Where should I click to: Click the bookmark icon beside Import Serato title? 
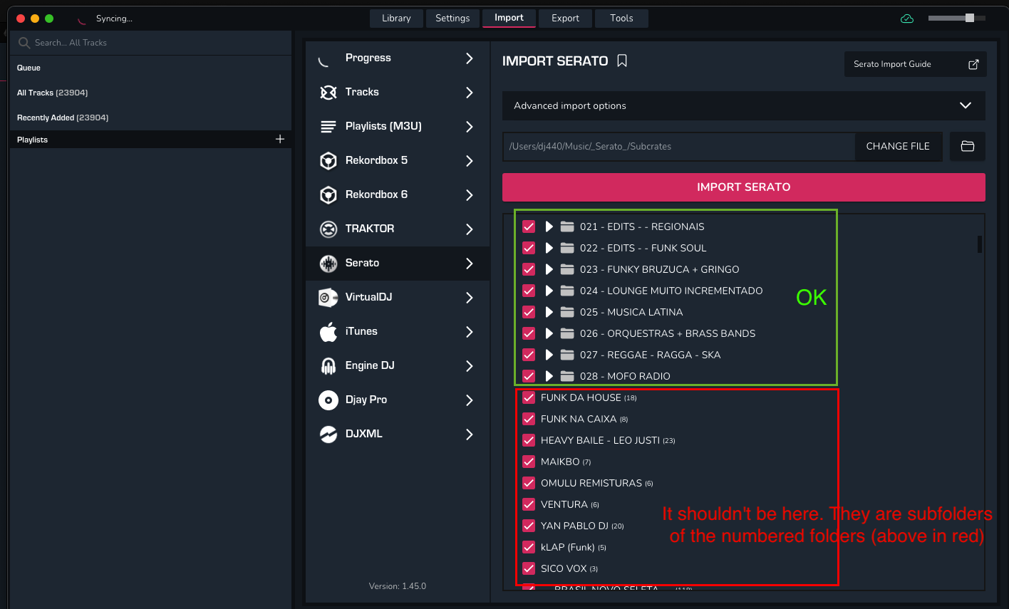click(622, 61)
